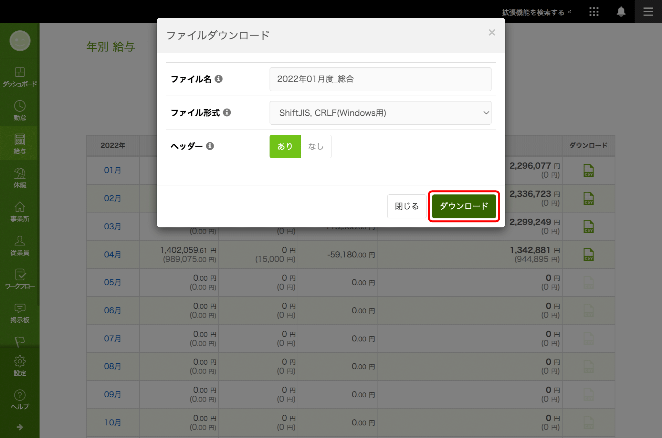Open the 01月 month link
The width and height of the screenshot is (662, 438).
(x=112, y=170)
